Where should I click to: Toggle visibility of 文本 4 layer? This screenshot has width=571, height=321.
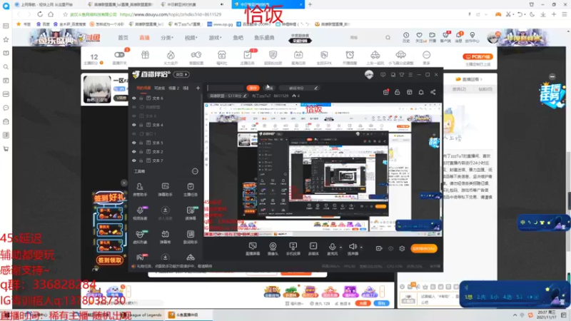coord(134,125)
